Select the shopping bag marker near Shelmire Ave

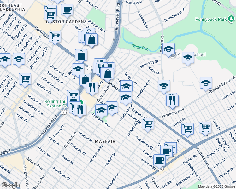(91, 40)
